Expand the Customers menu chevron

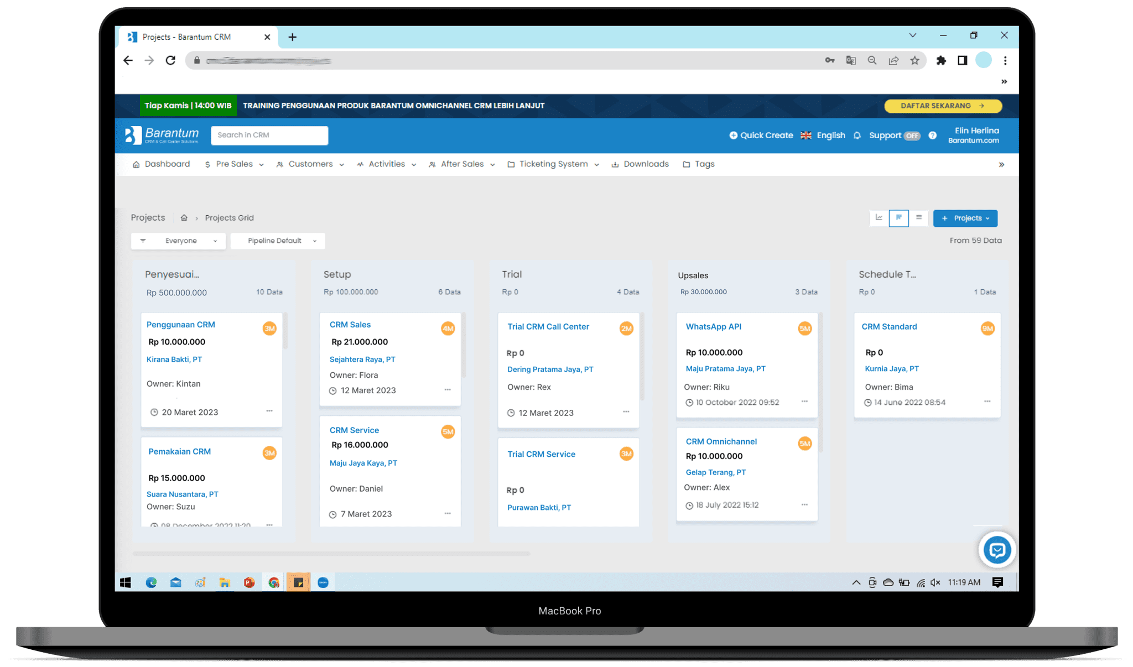pyautogui.click(x=341, y=164)
